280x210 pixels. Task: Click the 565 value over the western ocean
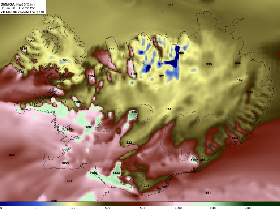tap(12, 155)
